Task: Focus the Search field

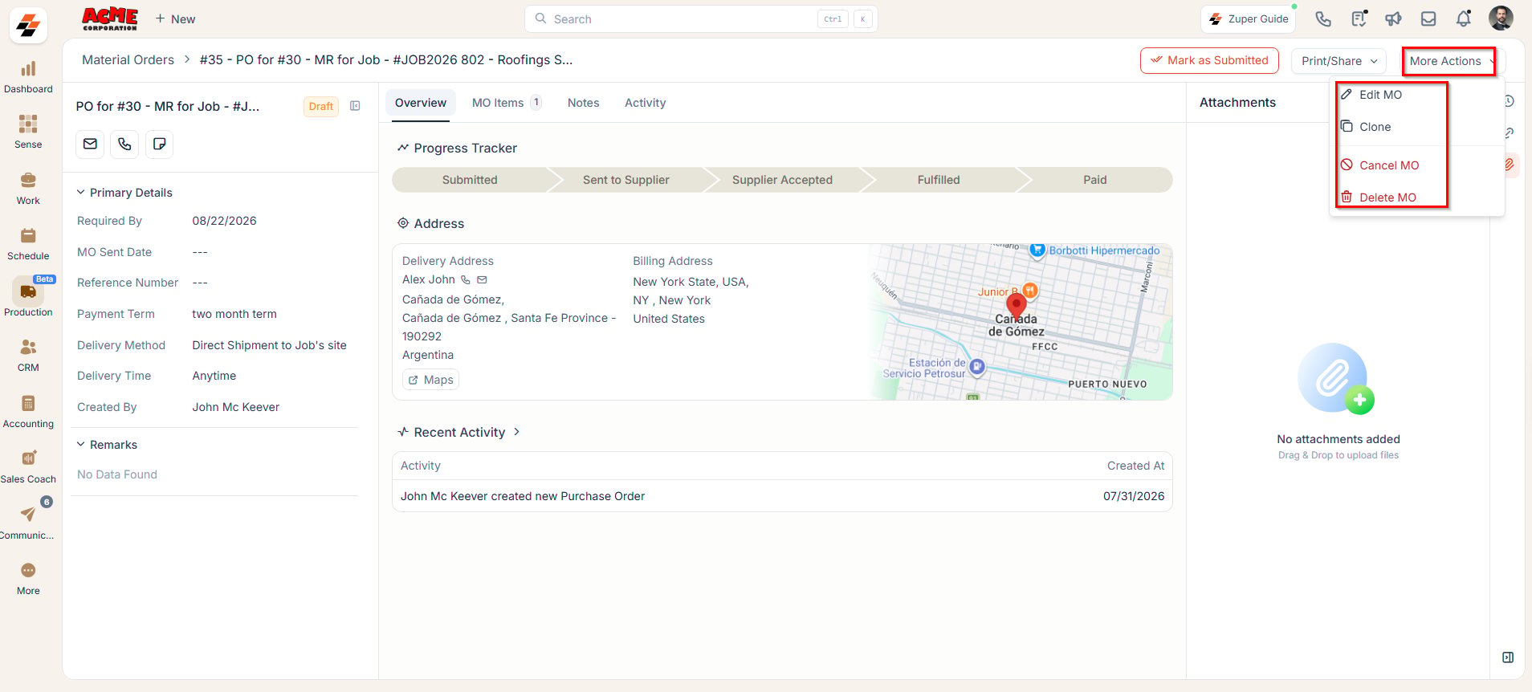Action: (x=701, y=19)
